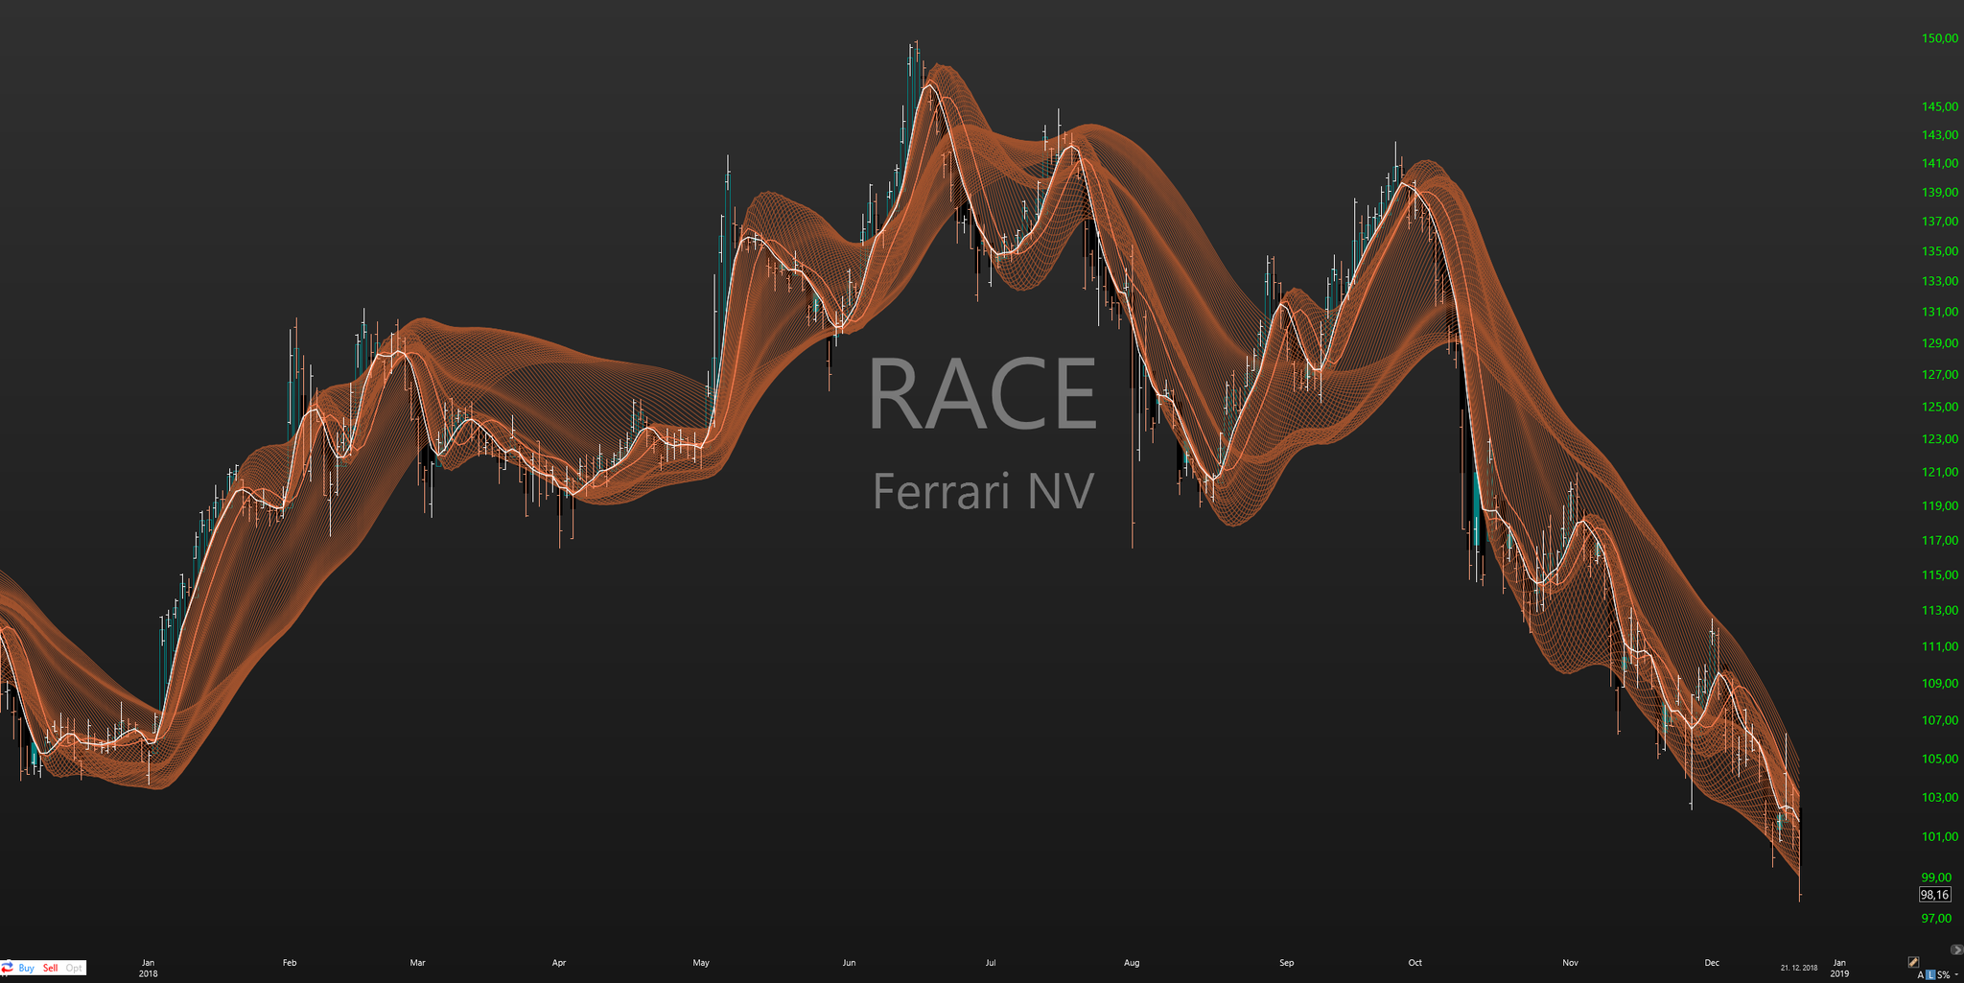Click the 150,00 price axis label
This screenshot has width=1964, height=983.
pos(1940,38)
